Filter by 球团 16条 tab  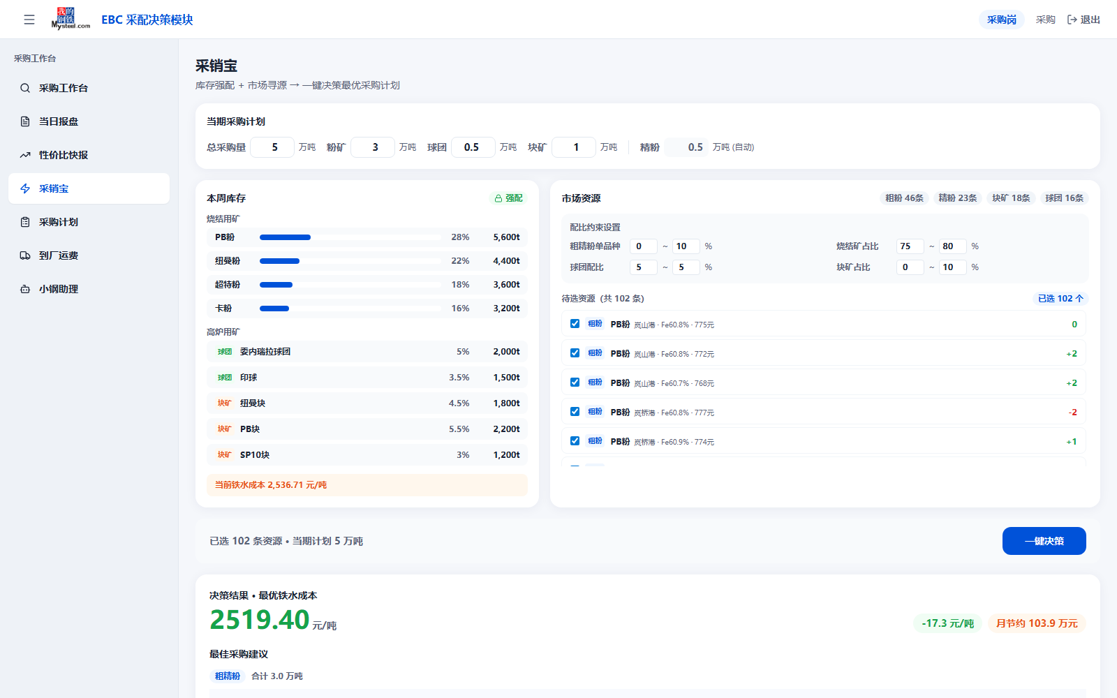tap(1064, 198)
